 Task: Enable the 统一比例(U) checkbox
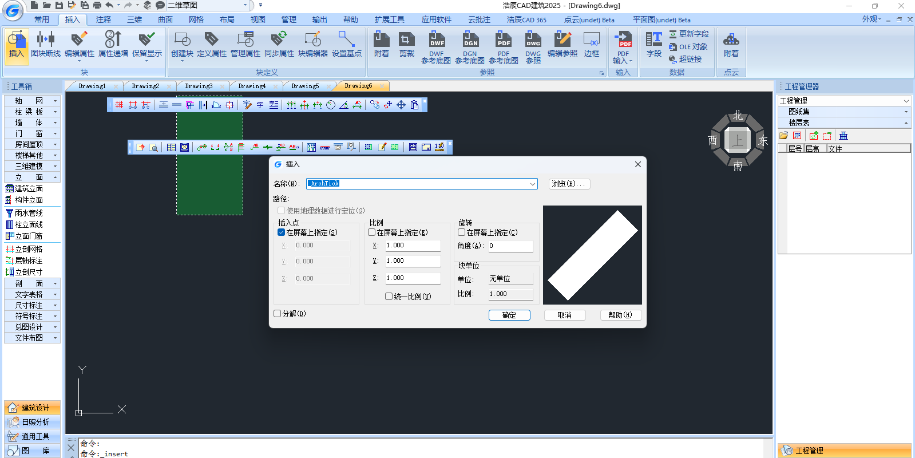coord(389,297)
